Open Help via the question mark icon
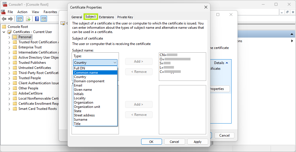The width and height of the screenshot is (296, 152). [x=37, y=19]
